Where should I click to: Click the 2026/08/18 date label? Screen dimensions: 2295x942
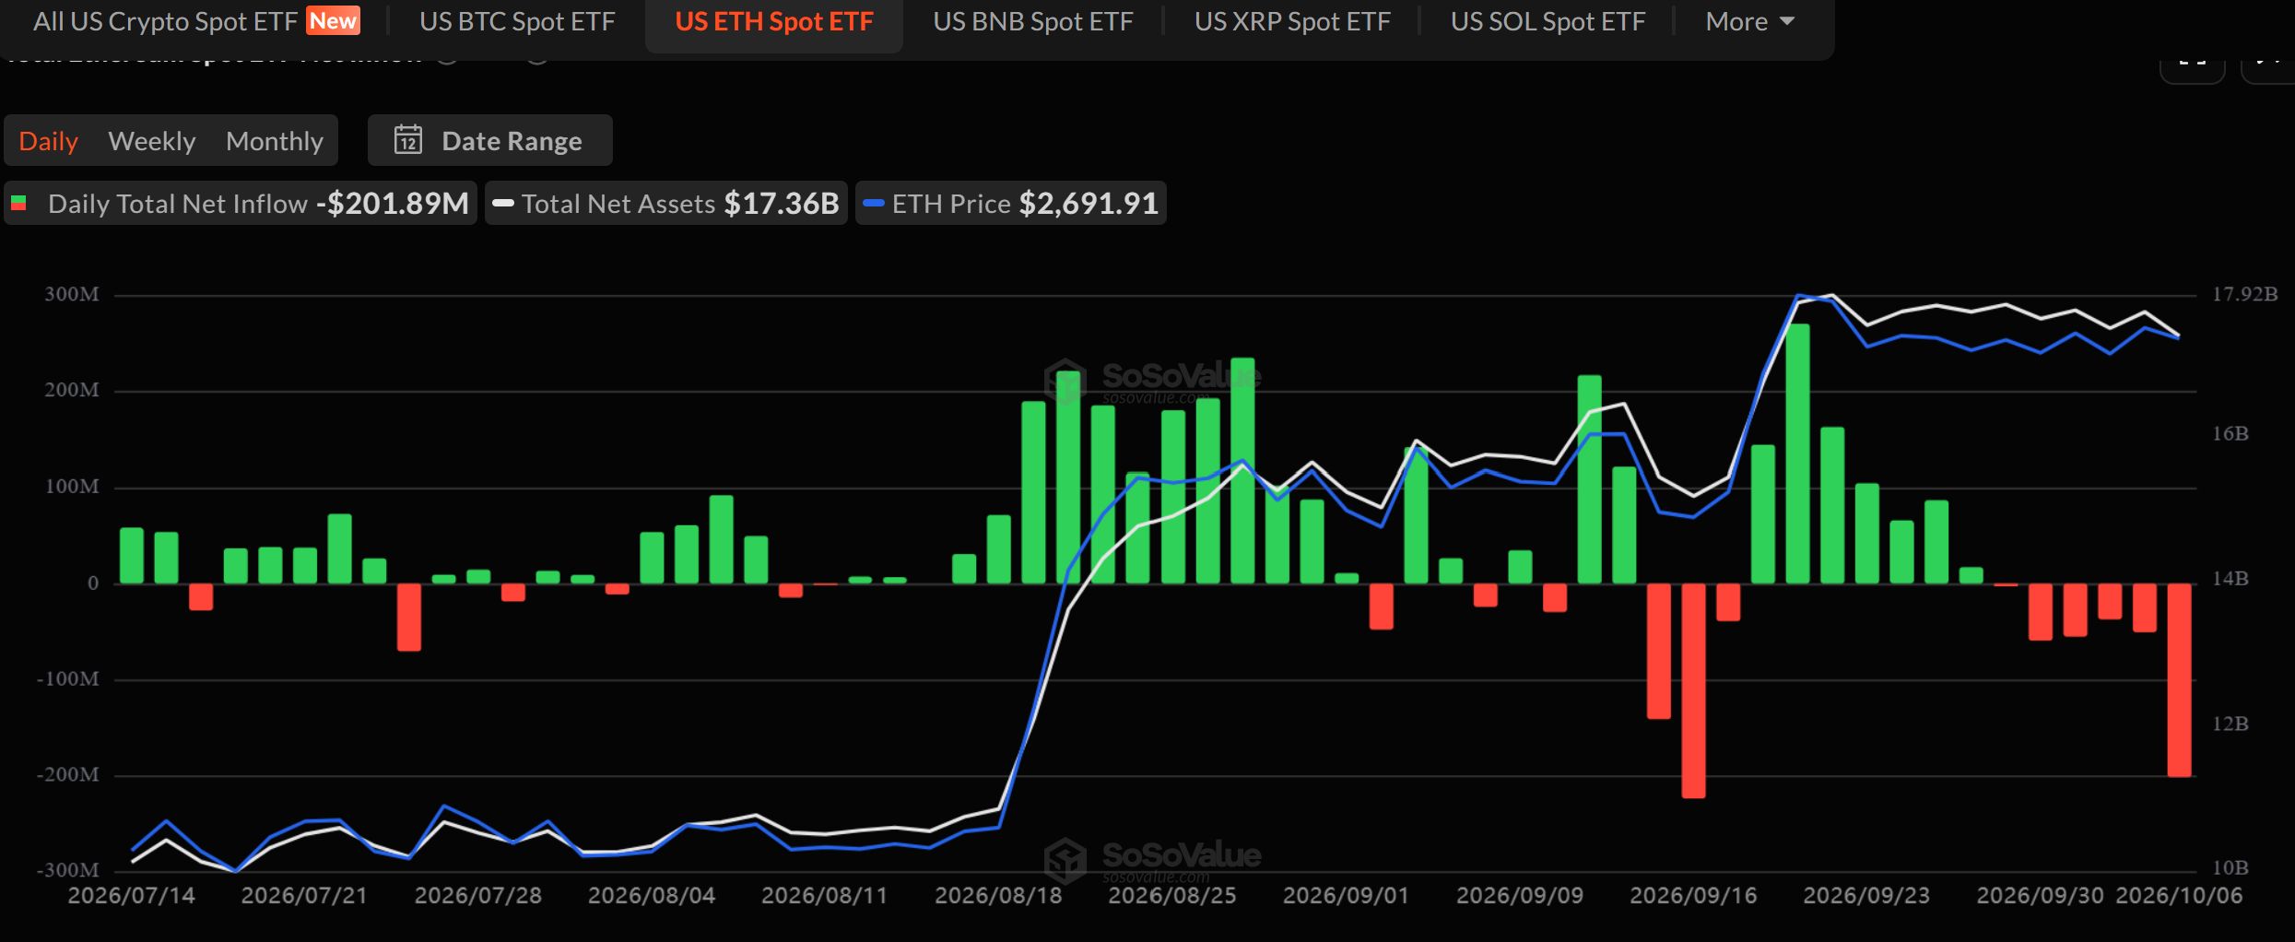pos(998,896)
